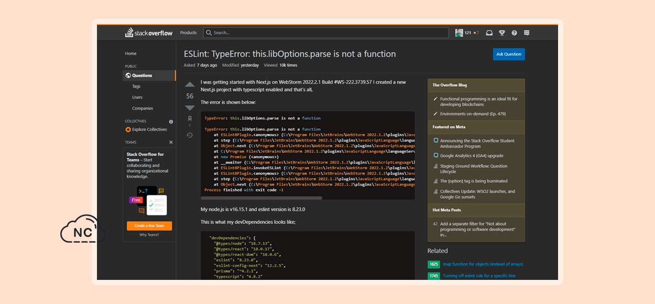Click the Ask Question button
The width and height of the screenshot is (655, 304).
click(509, 54)
